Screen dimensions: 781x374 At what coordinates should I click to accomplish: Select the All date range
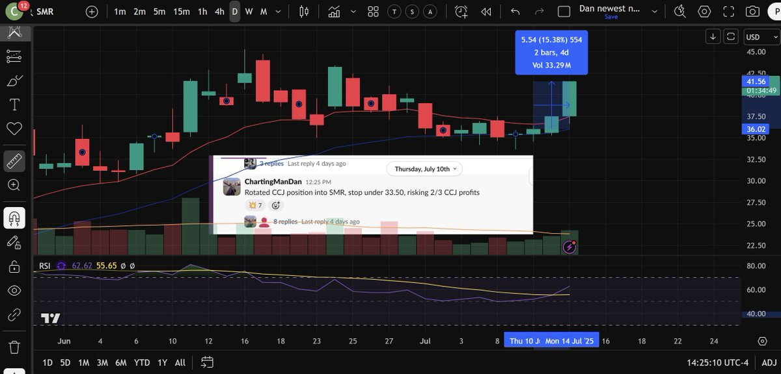click(x=180, y=362)
